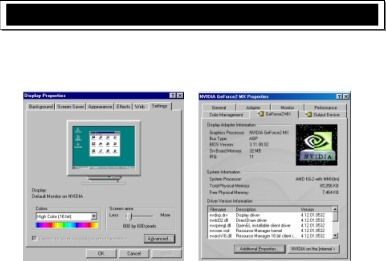Click the On-Board Memory value 32 MB
Image resolution: width=386 pixels, height=261 pixels.
255,151
